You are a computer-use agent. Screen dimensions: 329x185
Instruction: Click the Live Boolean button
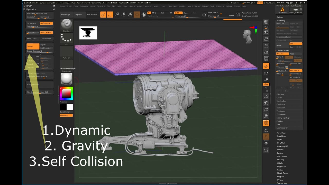tap(92, 15)
